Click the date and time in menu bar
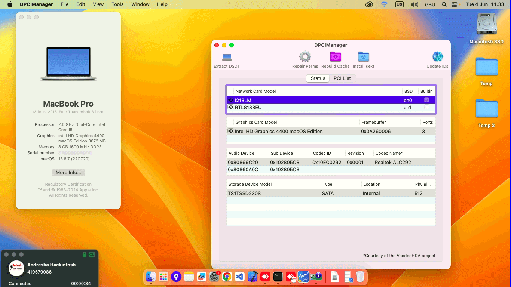 [x=485, y=4]
